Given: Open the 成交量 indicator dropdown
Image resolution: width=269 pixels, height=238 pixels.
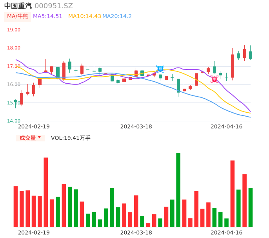Looking at the screenshot, I should [x=30, y=138].
